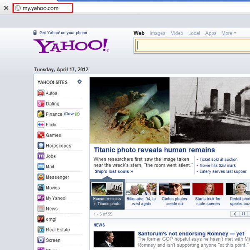Open the My Yahoo! site link

56,198
